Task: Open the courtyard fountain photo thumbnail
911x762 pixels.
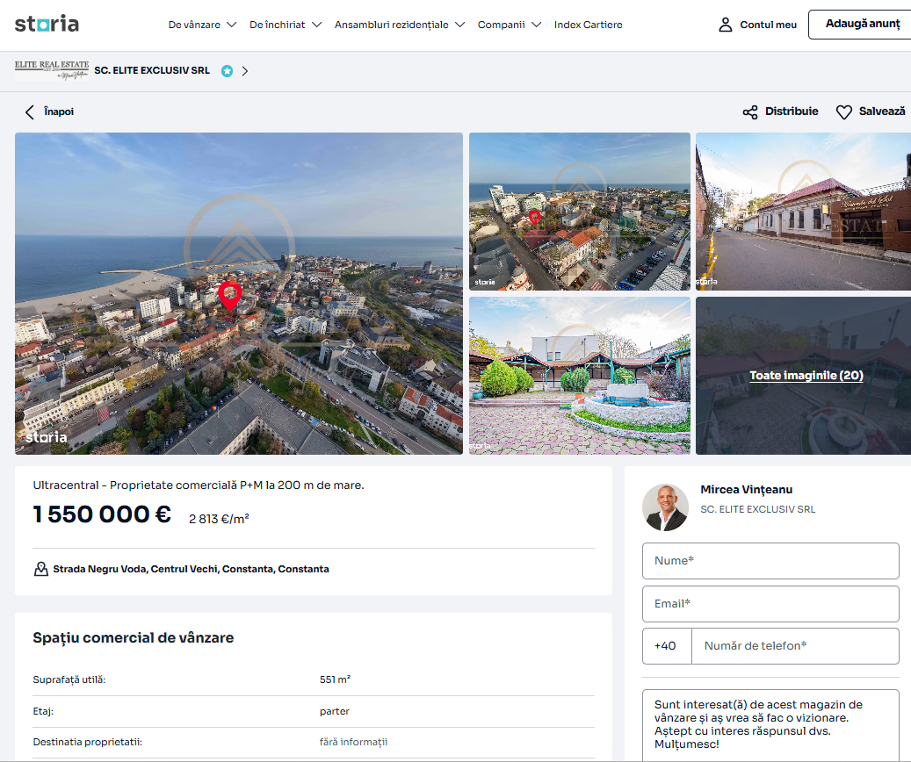Action: pyautogui.click(x=579, y=376)
